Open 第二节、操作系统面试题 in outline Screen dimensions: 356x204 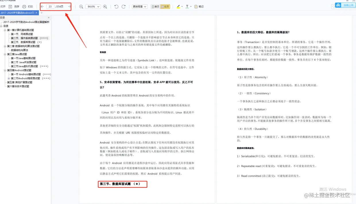[x=29, y=38]
